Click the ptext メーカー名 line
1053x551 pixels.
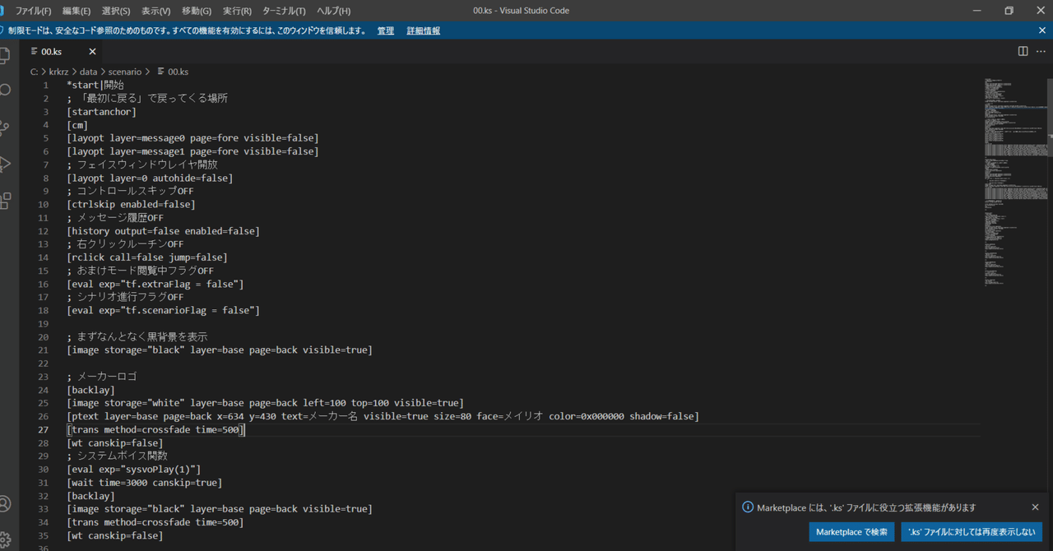click(383, 416)
